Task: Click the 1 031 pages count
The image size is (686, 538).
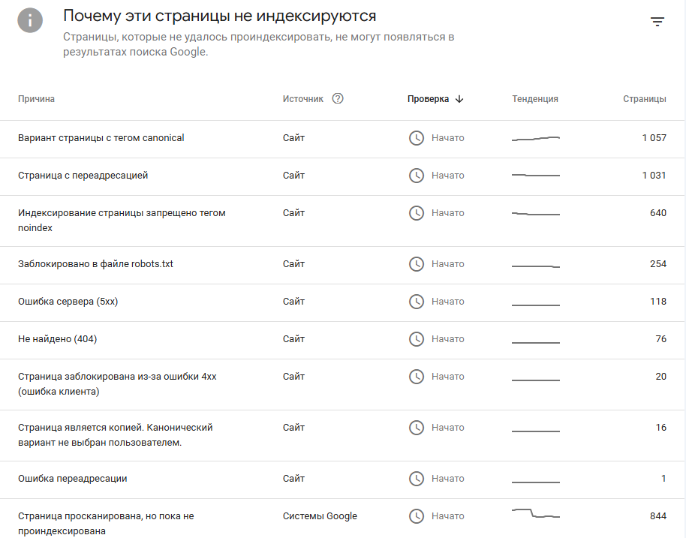Action: (x=654, y=176)
